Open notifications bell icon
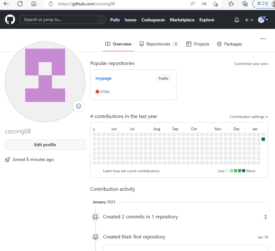Image resolution: width=275 pixels, height=251 pixels. [237, 20]
